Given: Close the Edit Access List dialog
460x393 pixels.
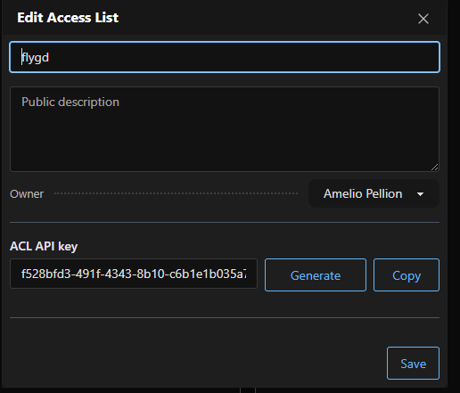Looking at the screenshot, I should tap(423, 19).
